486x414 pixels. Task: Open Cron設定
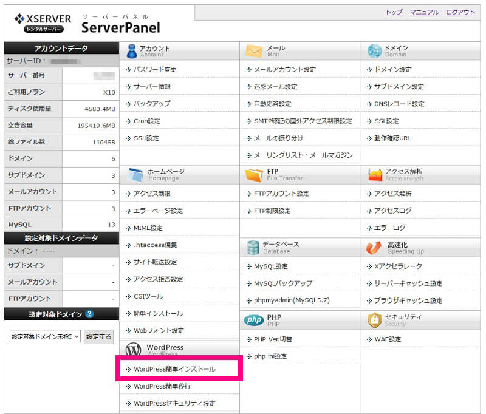click(x=147, y=121)
